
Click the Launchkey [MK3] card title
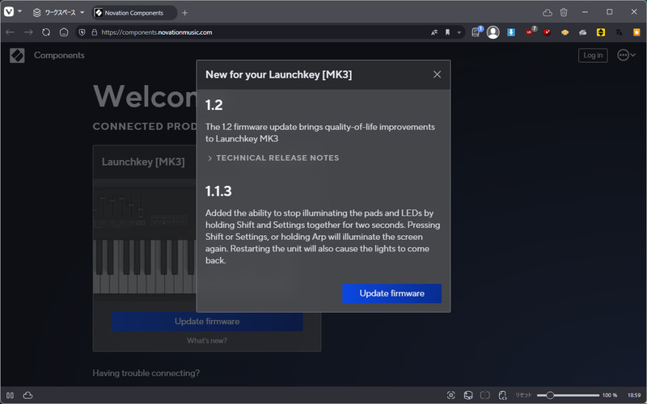pos(143,162)
